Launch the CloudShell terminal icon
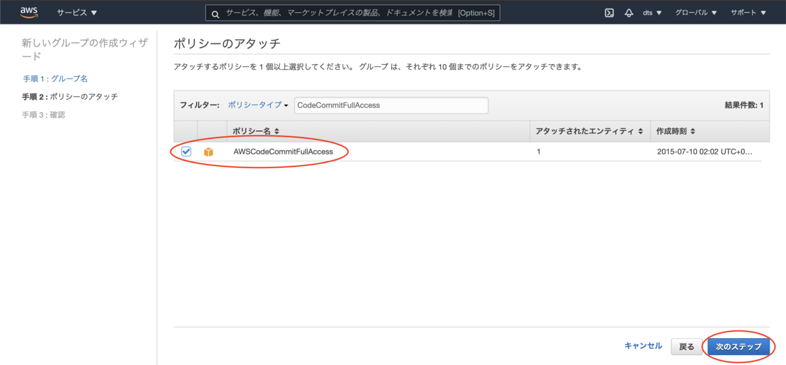This screenshot has height=365, width=786. click(609, 12)
